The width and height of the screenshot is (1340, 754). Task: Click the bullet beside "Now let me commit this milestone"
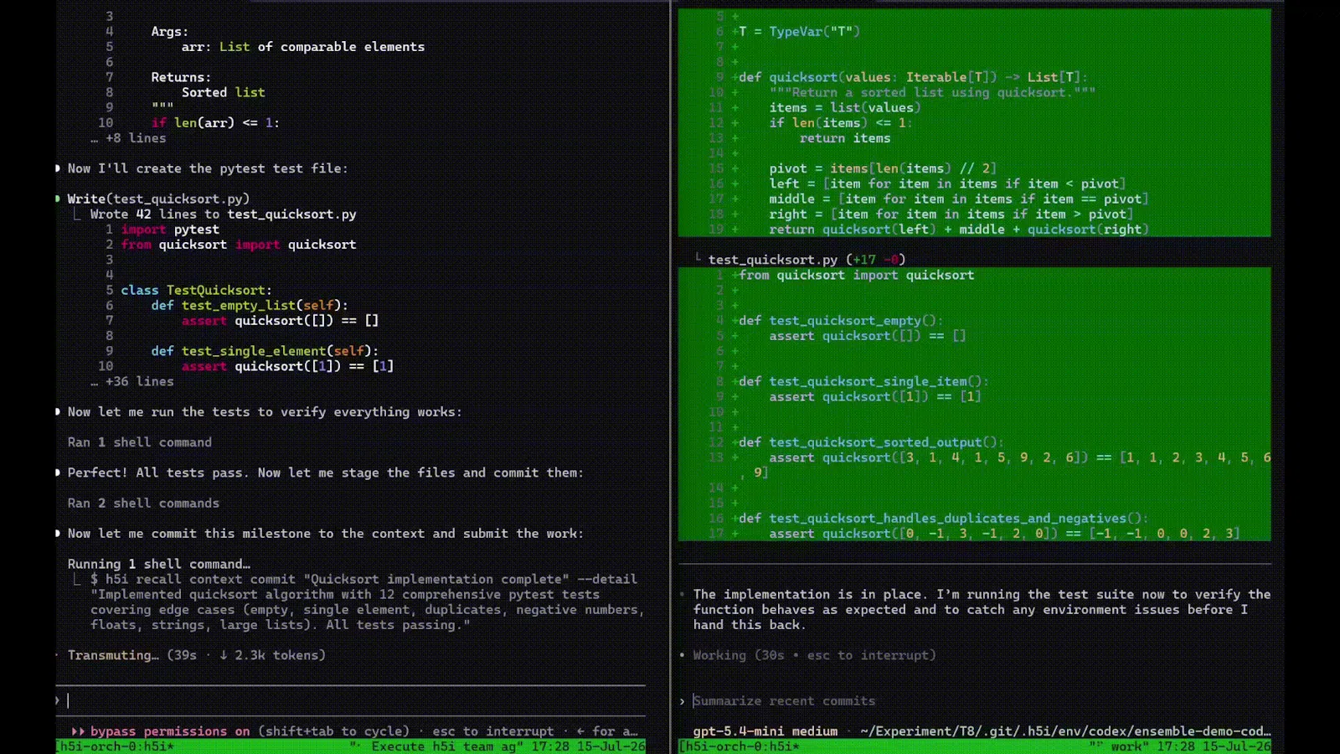(58, 534)
